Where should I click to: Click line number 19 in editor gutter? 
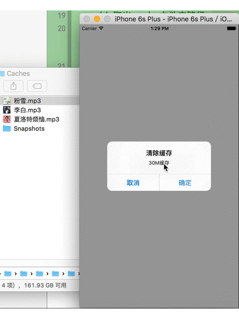pos(61,15)
